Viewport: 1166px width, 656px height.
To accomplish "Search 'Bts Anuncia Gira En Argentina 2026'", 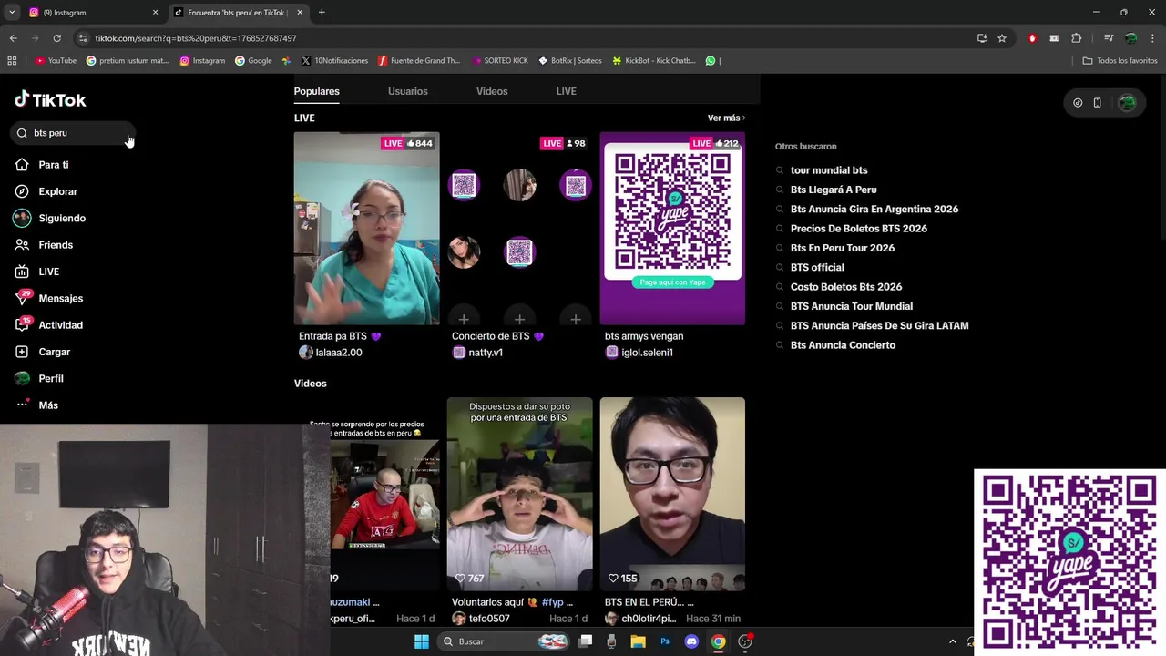I will pyautogui.click(x=874, y=210).
